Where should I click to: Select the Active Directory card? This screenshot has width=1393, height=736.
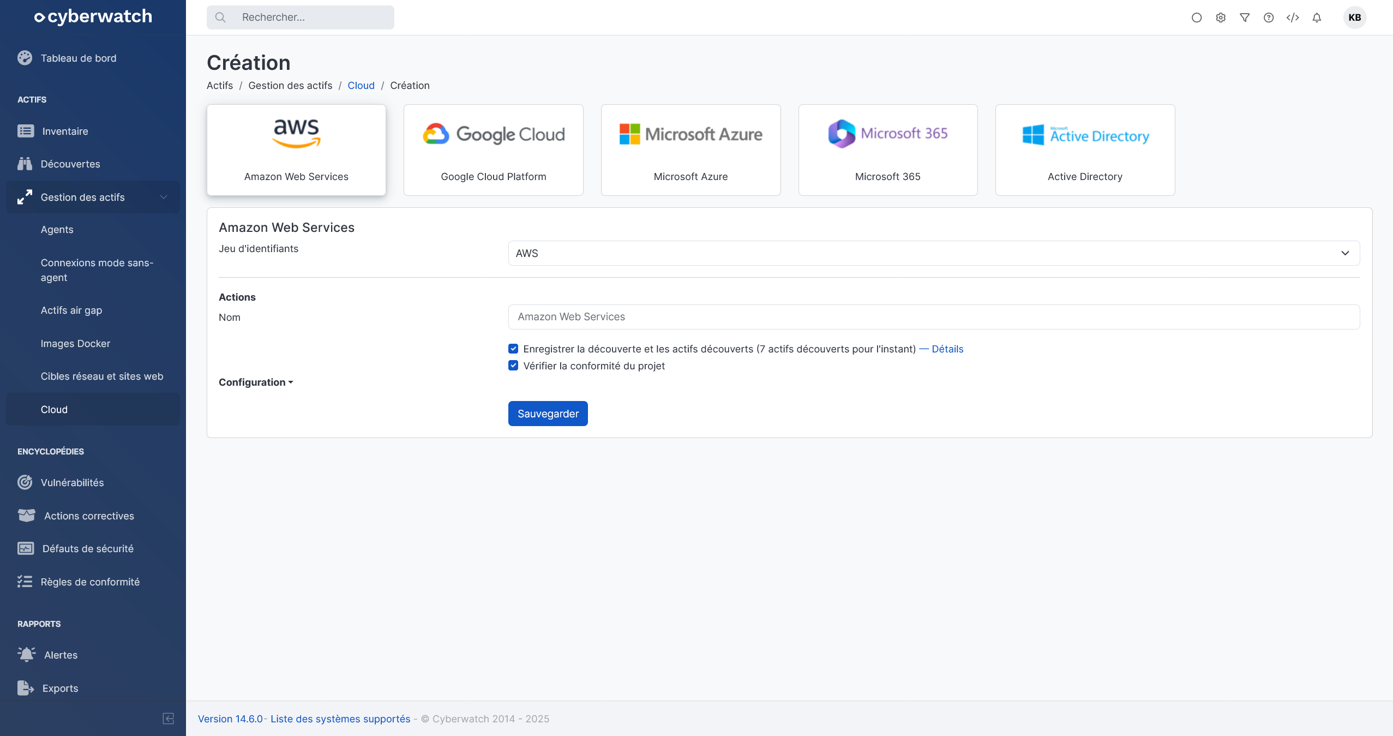tap(1085, 150)
